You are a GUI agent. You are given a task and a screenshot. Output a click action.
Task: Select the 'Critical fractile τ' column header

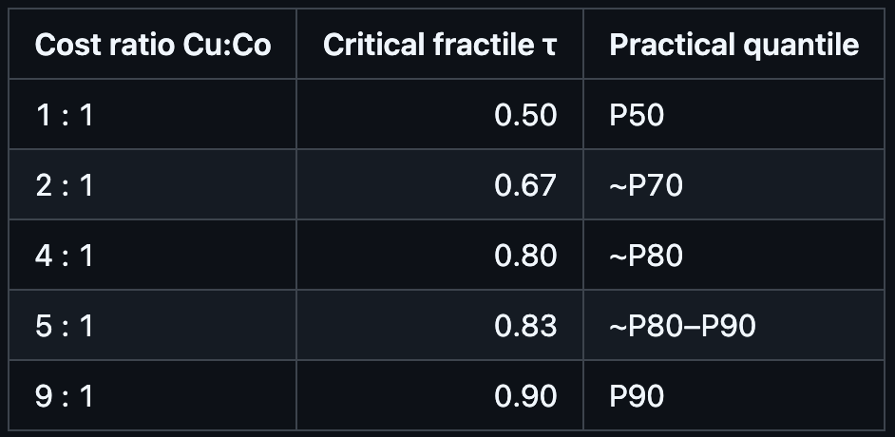pos(439,45)
